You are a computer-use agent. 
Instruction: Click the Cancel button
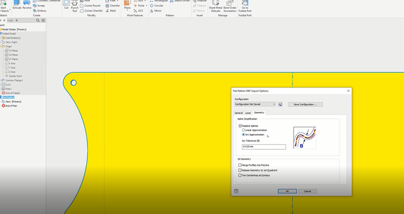(x=307, y=191)
